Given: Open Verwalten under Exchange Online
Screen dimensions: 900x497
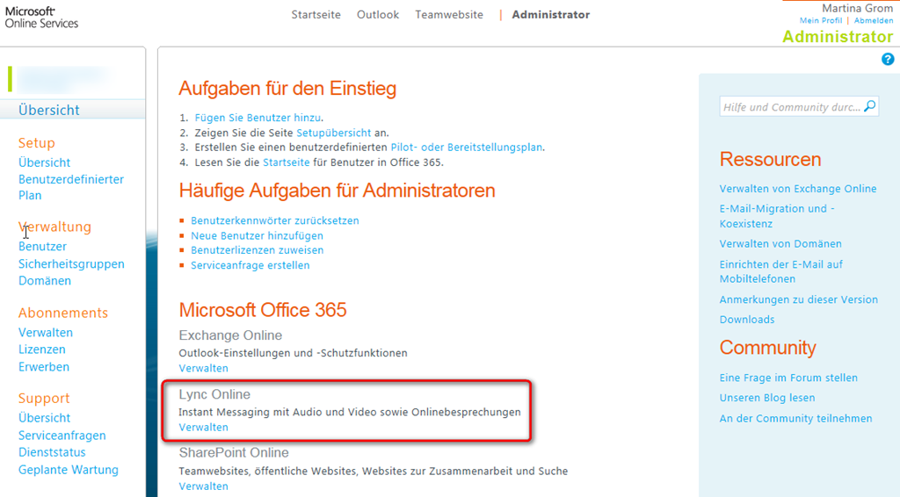Looking at the screenshot, I should 203,369.
